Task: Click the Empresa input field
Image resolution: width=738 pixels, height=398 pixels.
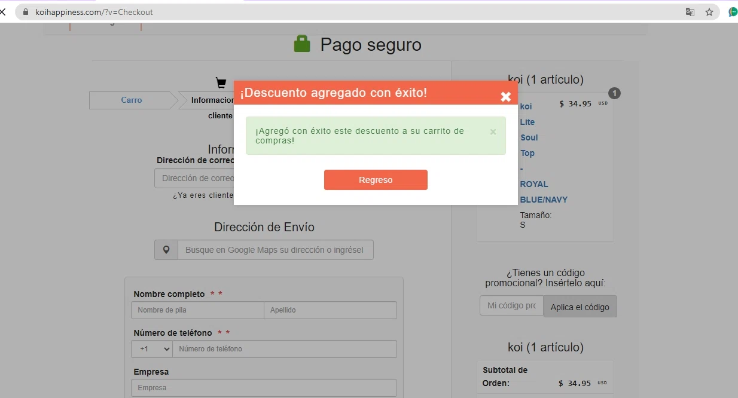Action: coord(264,388)
